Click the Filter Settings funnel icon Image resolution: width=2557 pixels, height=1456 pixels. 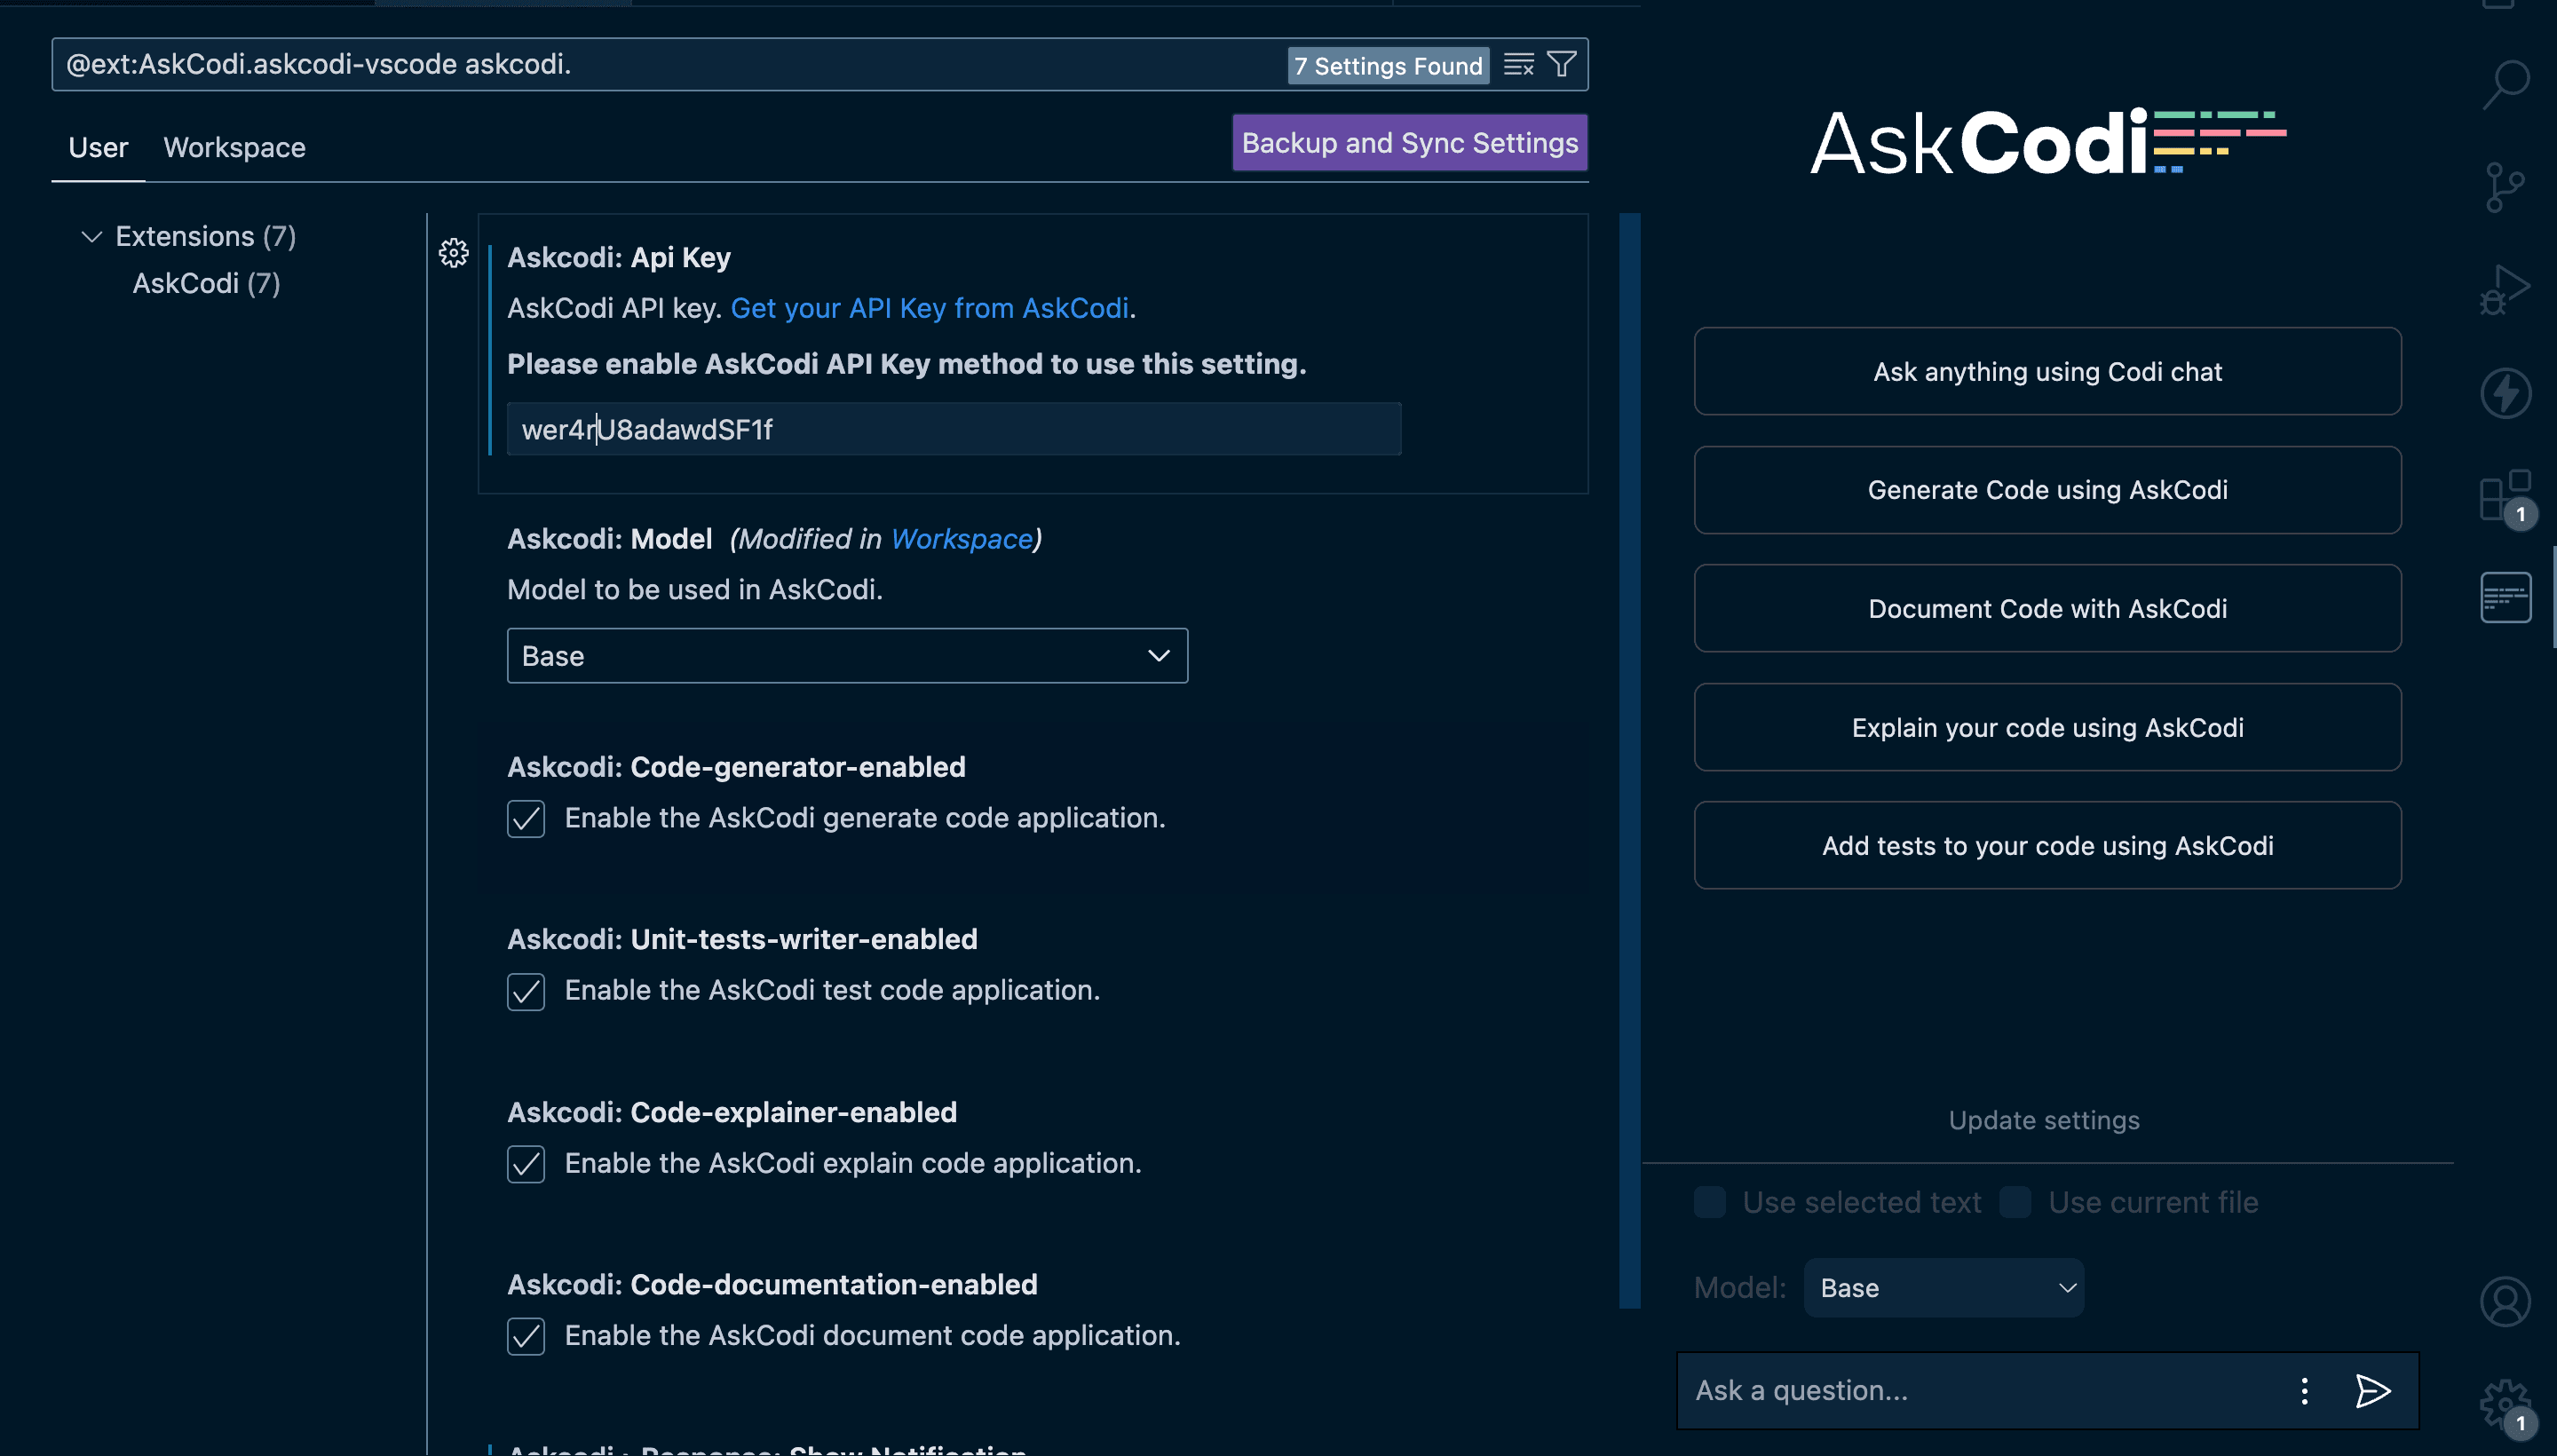click(x=1562, y=65)
